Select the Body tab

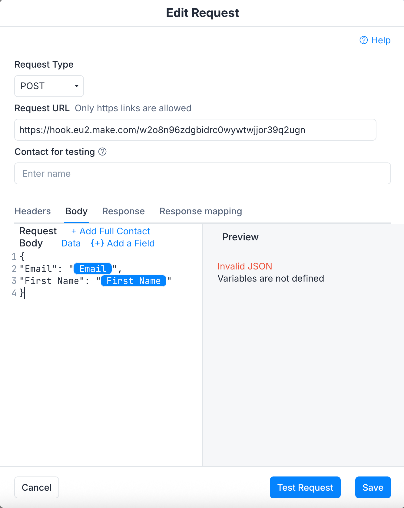[77, 211]
